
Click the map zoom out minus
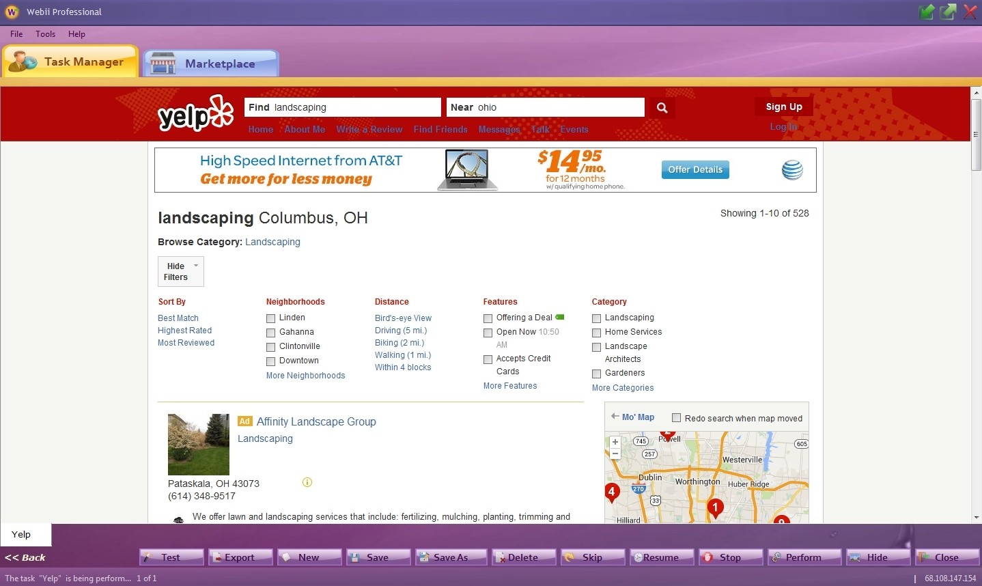pyautogui.click(x=615, y=454)
